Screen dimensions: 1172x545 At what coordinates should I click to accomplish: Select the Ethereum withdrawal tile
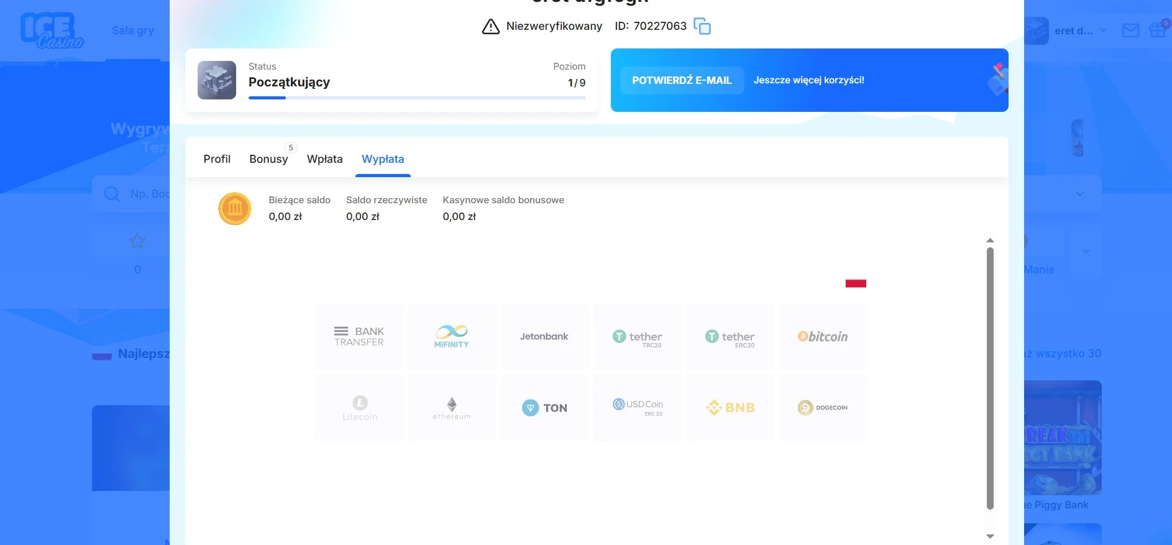point(452,408)
